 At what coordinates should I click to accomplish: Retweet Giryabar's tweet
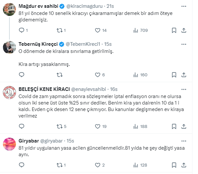tap(59, 165)
